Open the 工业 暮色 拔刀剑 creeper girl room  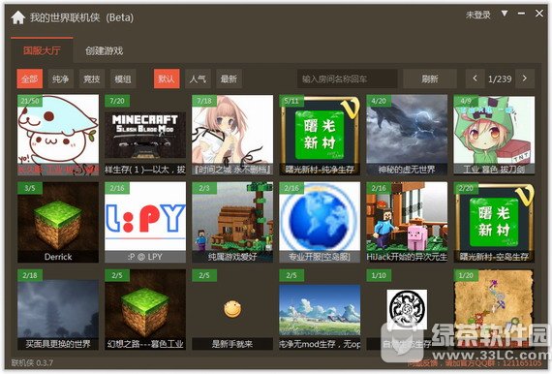click(x=494, y=135)
